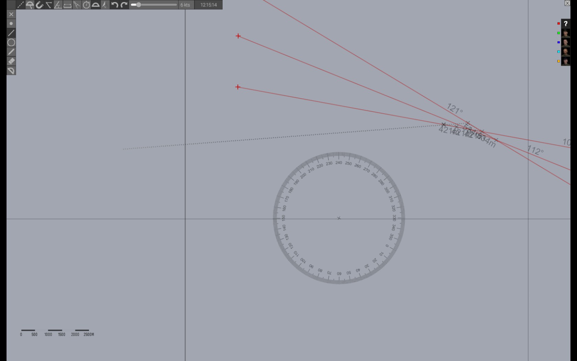This screenshot has width=577, height=361.
Task: Select crew portrait beside blue square
Action: (x=566, y=43)
